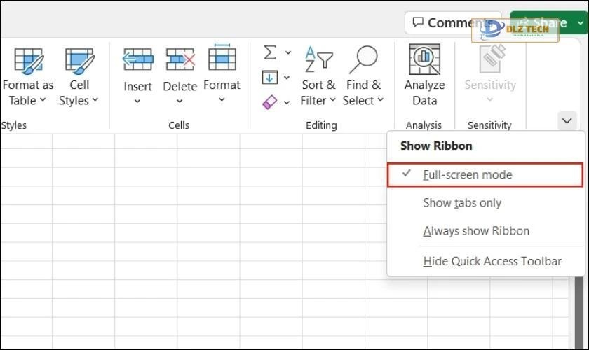Viewport: 589px width, 350px height.
Task: Click the Clear eraser icon
Action: click(270, 102)
